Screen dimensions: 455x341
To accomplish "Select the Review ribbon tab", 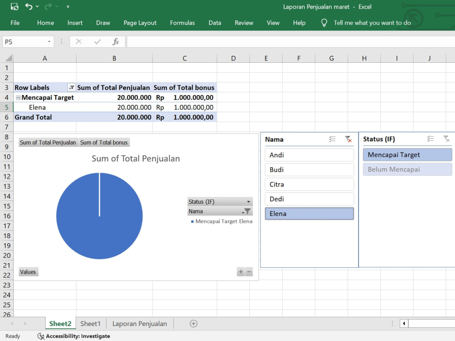I will pyautogui.click(x=244, y=23).
